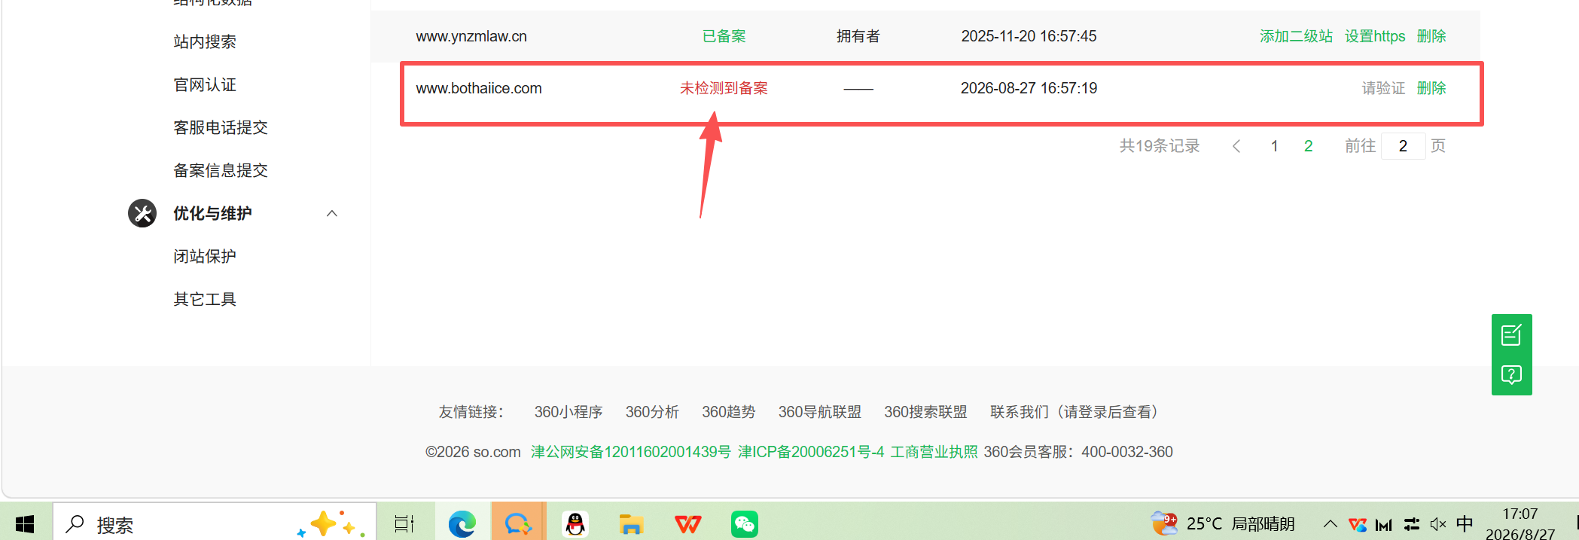Show hidden system tray icons

[x=1331, y=523]
